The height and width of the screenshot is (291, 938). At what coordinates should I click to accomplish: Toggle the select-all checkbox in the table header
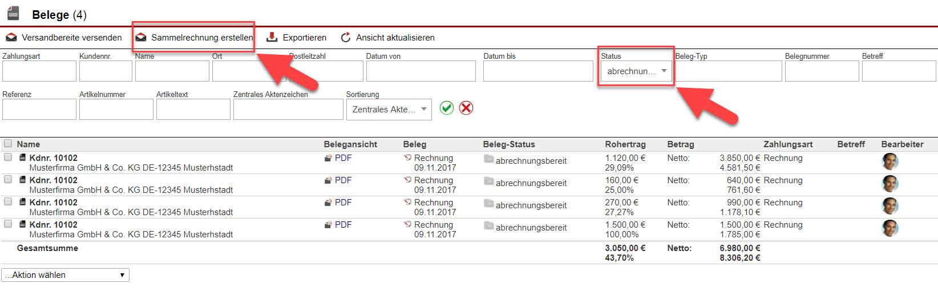(x=8, y=144)
